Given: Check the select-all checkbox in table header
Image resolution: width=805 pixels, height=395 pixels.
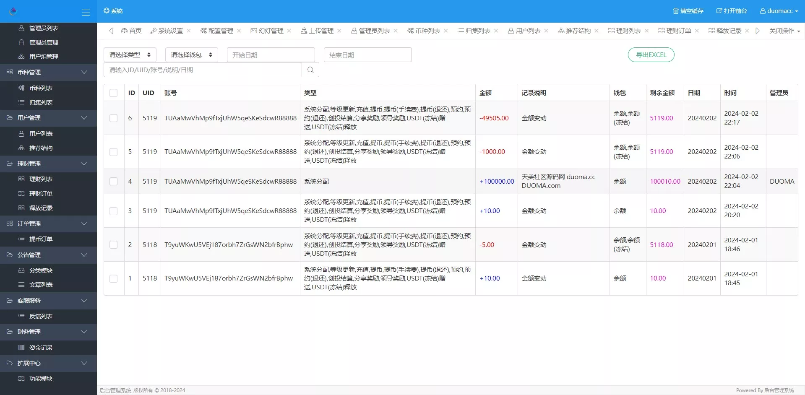Looking at the screenshot, I should click(x=114, y=93).
